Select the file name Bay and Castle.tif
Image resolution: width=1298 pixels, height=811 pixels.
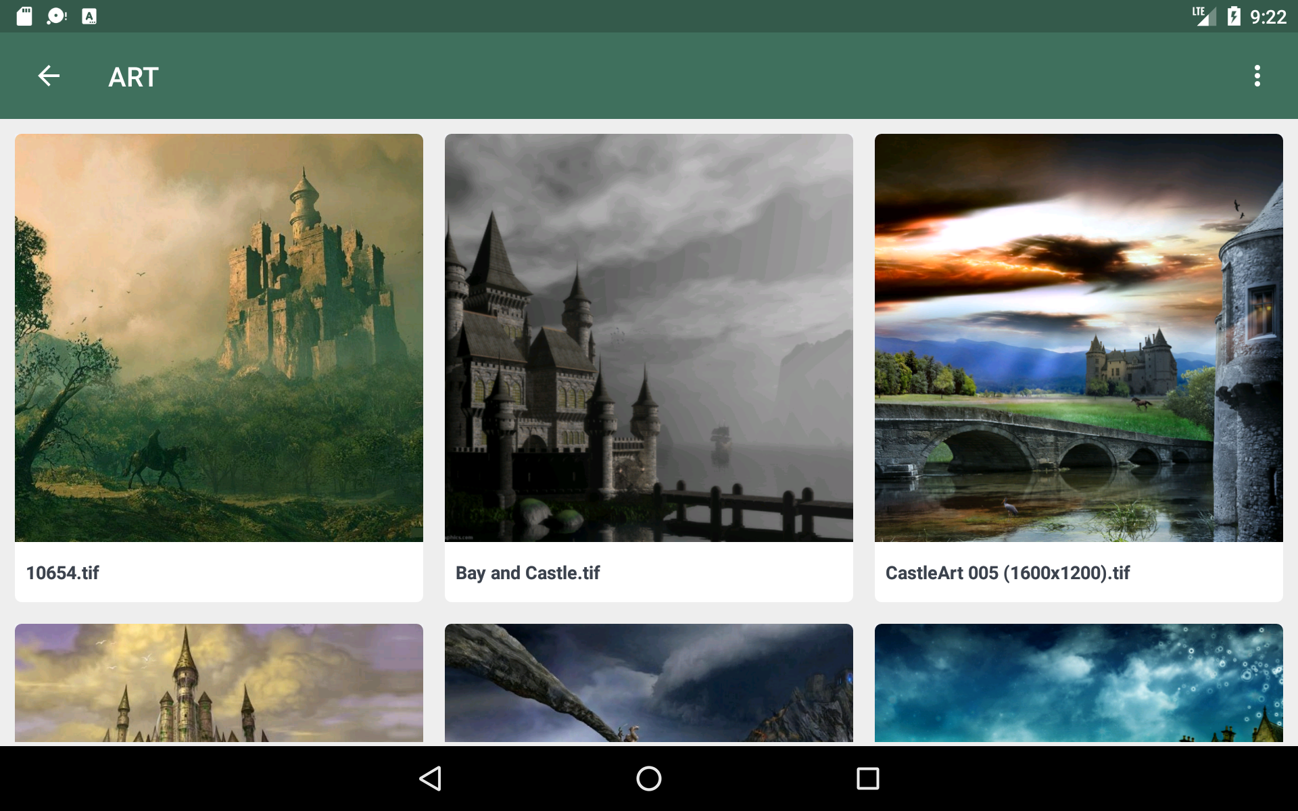pyautogui.click(x=527, y=573)
